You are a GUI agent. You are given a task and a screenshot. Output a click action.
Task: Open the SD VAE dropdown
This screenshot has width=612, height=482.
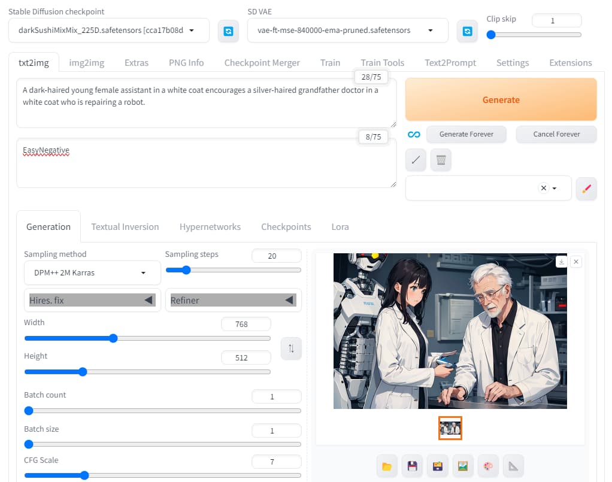click(x=347, y=31)
